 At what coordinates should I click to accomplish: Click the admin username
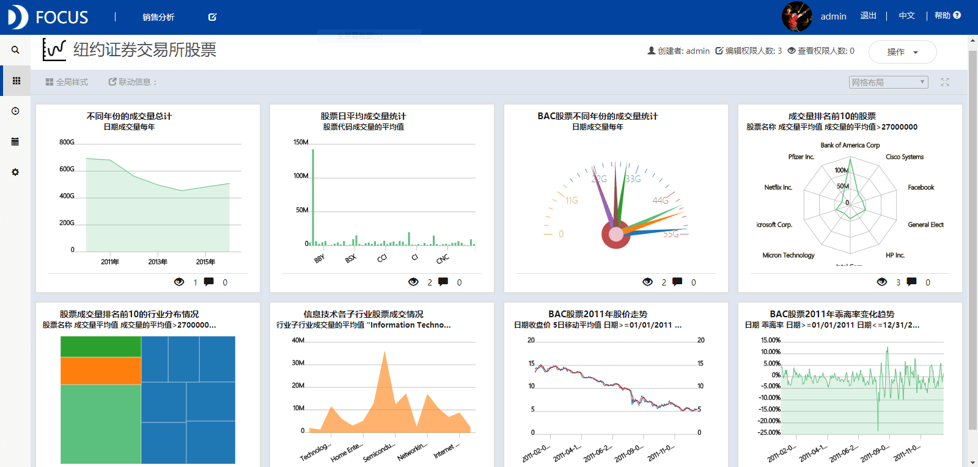click(x=834, y=17)
